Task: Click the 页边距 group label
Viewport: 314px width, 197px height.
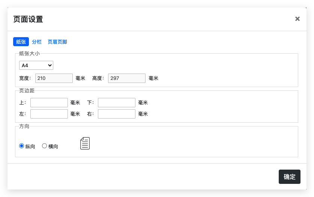Action: point(27,91)
